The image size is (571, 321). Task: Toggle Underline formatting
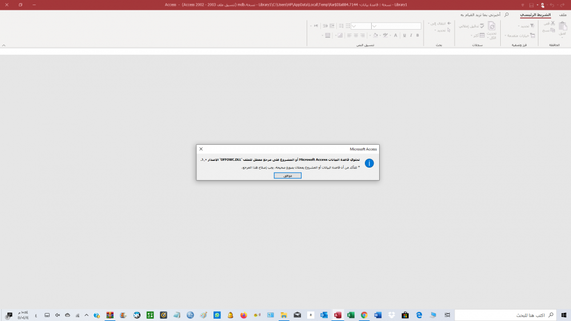pyautogui.click(x=405, y=35)
